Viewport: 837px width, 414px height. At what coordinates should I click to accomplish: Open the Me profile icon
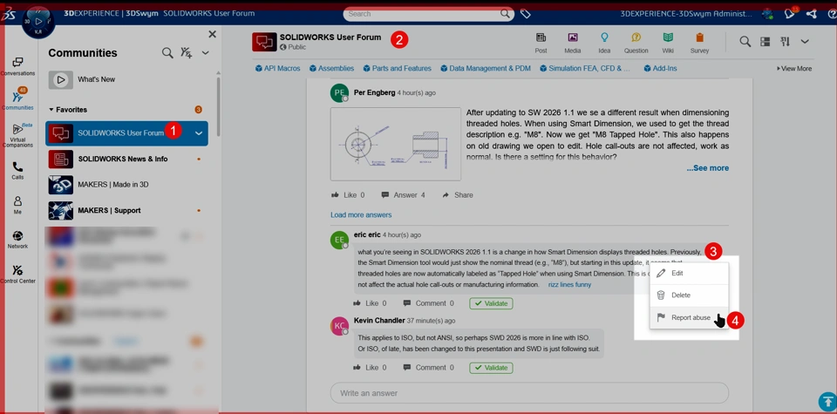[17, 205]
